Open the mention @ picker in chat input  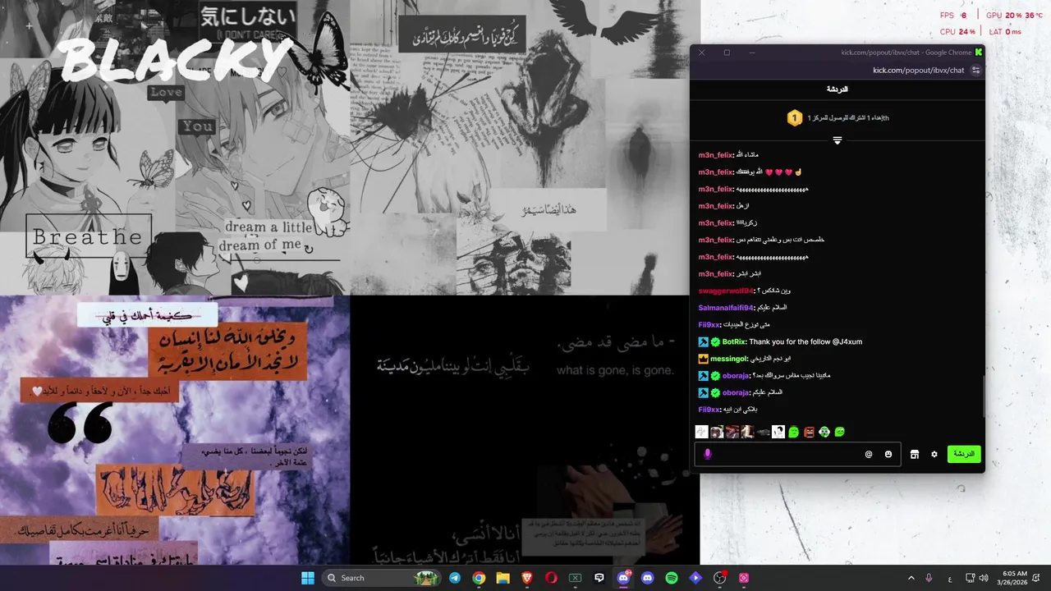869,454
